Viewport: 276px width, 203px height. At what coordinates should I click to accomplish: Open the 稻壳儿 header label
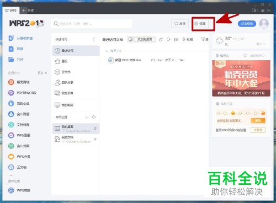pos(222,56)
